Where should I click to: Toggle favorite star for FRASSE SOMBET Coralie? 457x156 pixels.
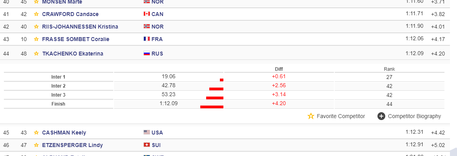pyautogui.click(x=36, y=39)
